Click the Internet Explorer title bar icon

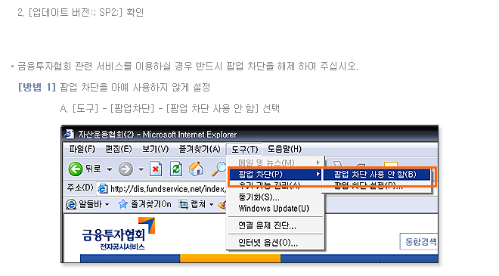pos(70,135)
